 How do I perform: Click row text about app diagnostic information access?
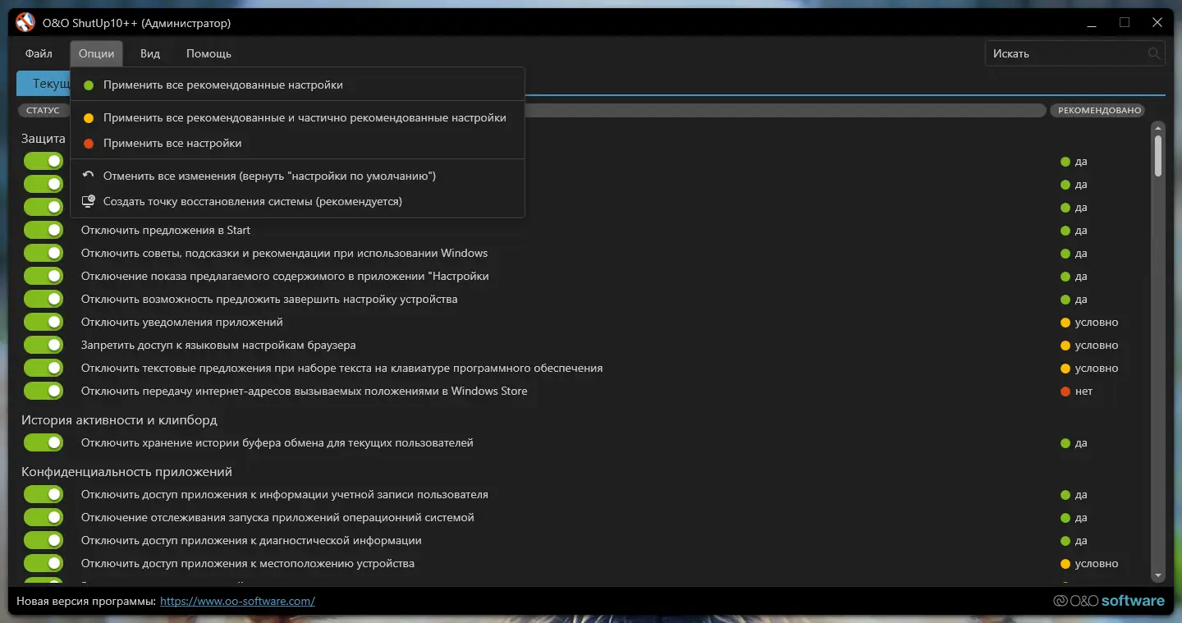(x=251, y=540)
